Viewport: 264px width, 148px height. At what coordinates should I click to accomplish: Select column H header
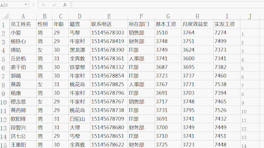click(x=198, y=16)
